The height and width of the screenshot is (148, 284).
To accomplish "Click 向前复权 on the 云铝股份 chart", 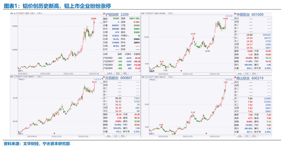I will pyautogui.click(x=97, y=80).
